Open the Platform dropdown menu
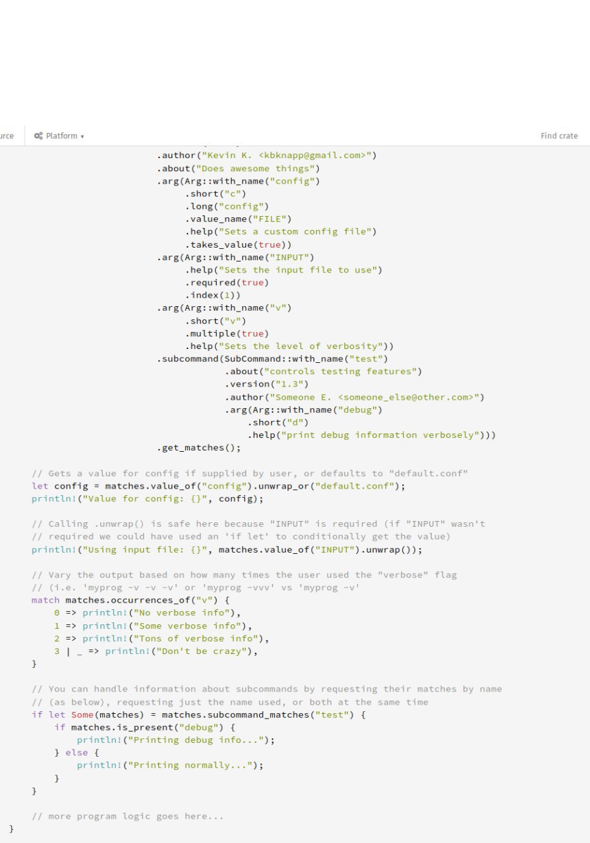 tap(59, 136)
